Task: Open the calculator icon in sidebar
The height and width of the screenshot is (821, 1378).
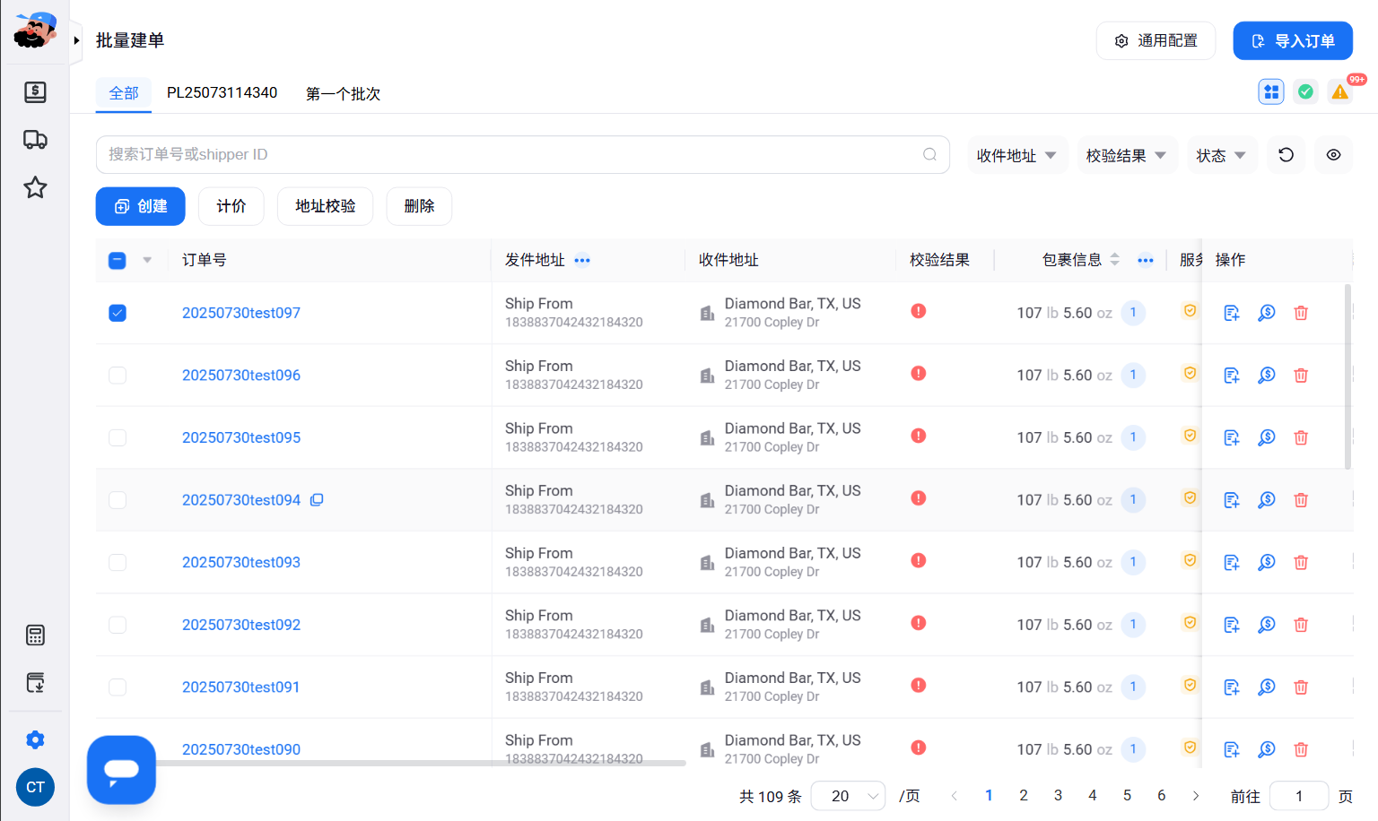Action: tap(35, 635)
